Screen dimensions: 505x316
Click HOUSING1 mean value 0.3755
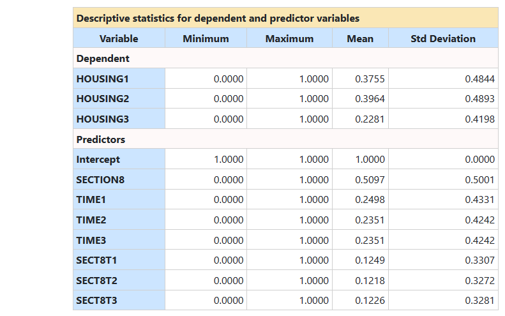tap(370, 79)
